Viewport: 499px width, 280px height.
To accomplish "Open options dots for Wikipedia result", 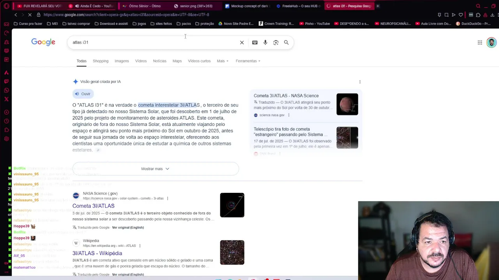I will [x=140, y=246].
